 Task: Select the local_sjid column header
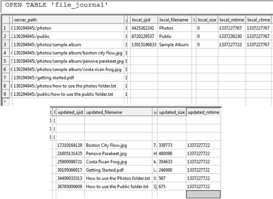tap(144, 20)
